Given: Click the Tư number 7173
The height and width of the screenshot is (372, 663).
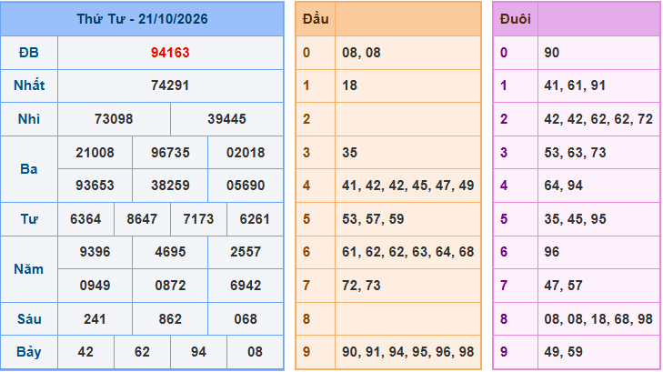Looking at the screenshot, I should click(198, 219).
